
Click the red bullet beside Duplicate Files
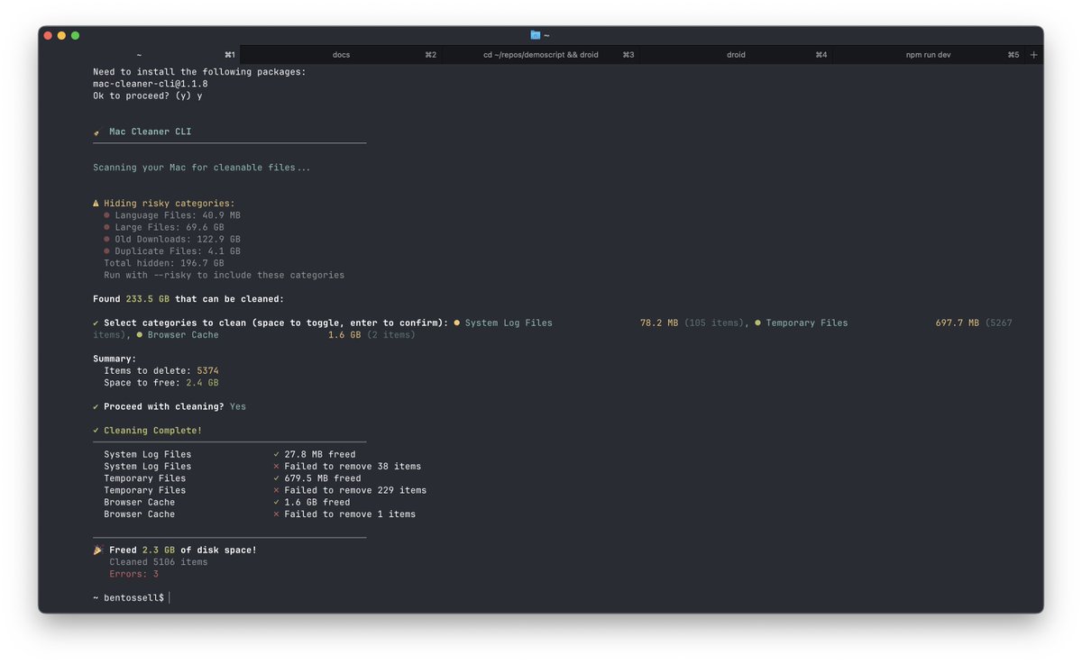[107, 251]
